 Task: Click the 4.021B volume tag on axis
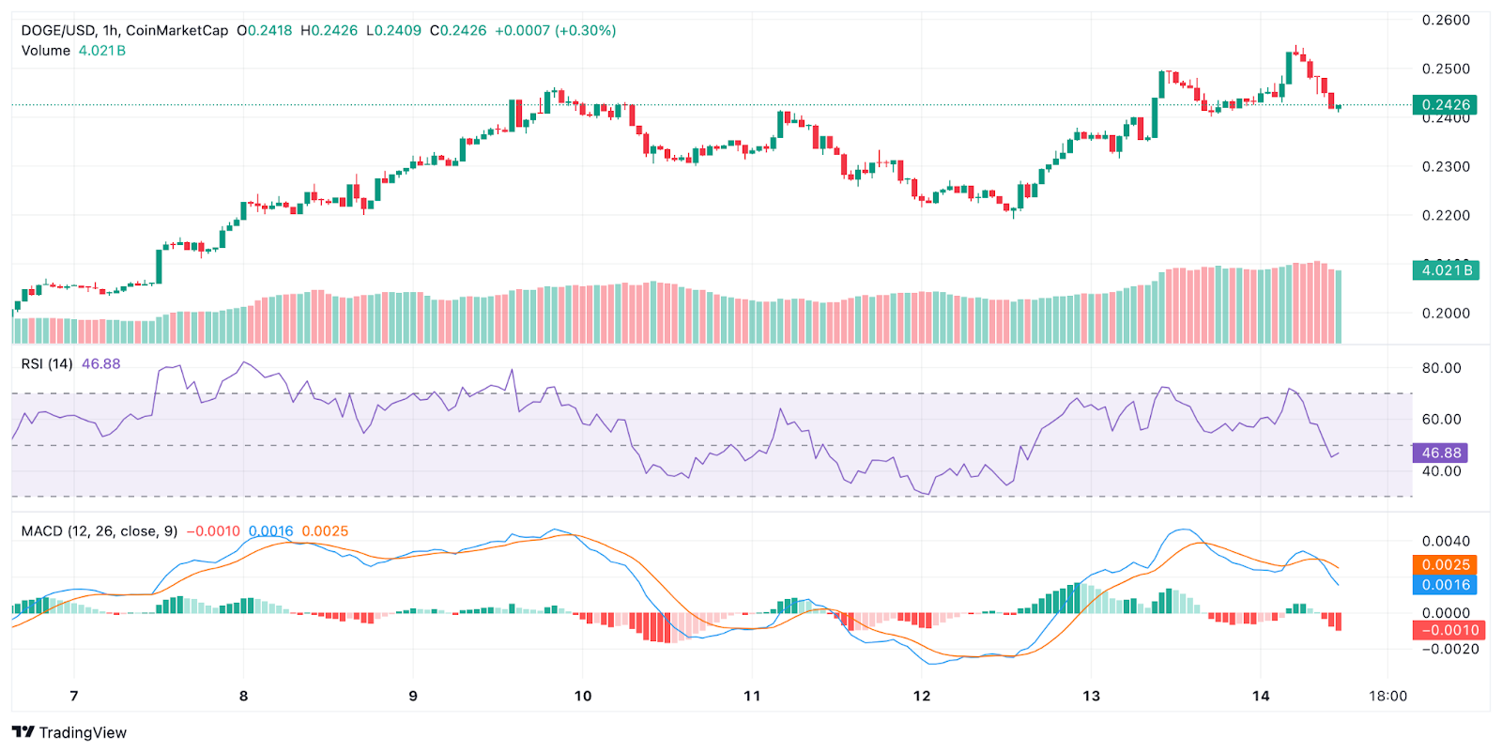pos(1445,270)
